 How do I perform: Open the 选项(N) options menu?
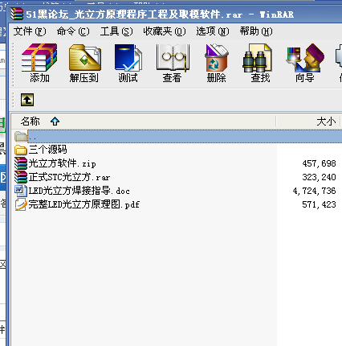pyautogui.click(x=213, y=31)
